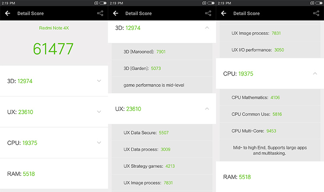Expand the 3D: 12974 row on the left screen
Viewport: 324px width, 192px height.
[x=54, y=81]
